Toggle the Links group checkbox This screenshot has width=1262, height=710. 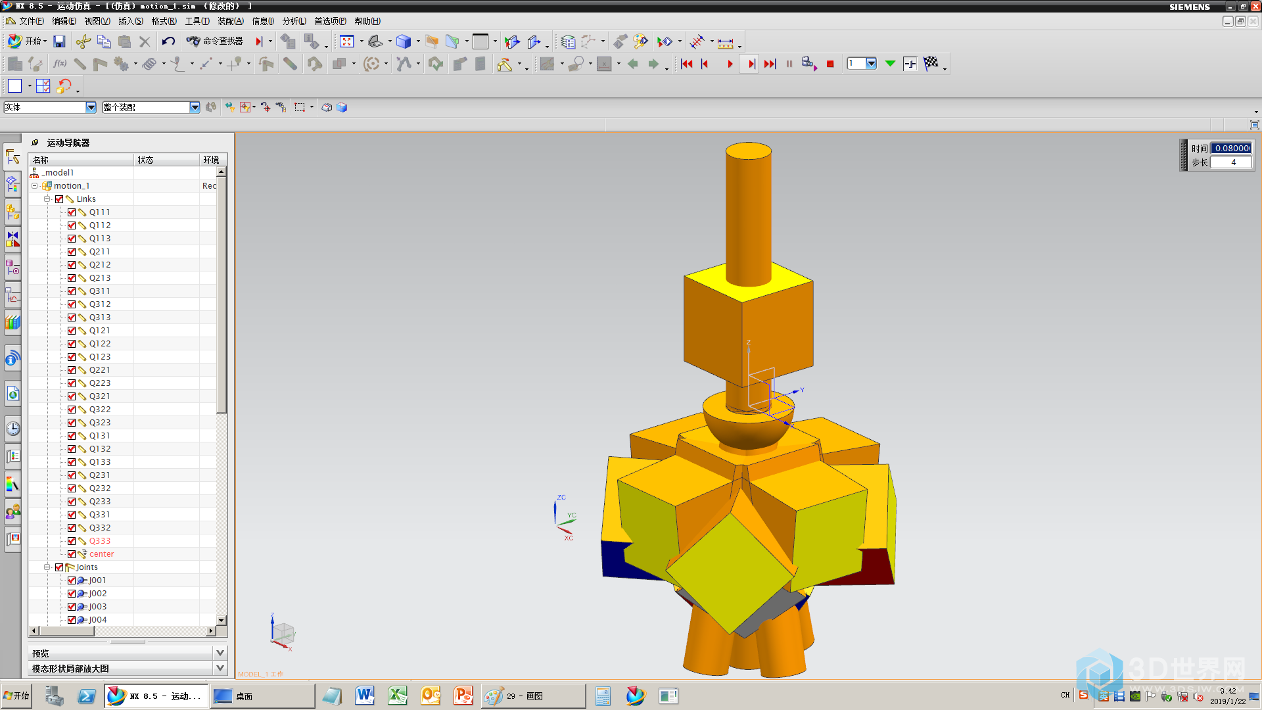click(x=59, y=199)
